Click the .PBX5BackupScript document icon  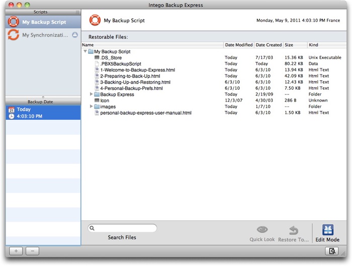(97, 64)
